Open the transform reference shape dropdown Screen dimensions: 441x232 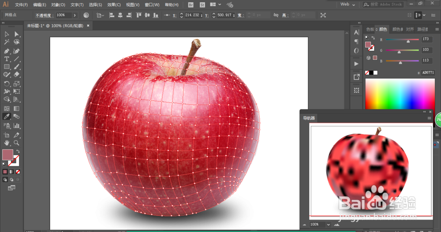(100, 15)
